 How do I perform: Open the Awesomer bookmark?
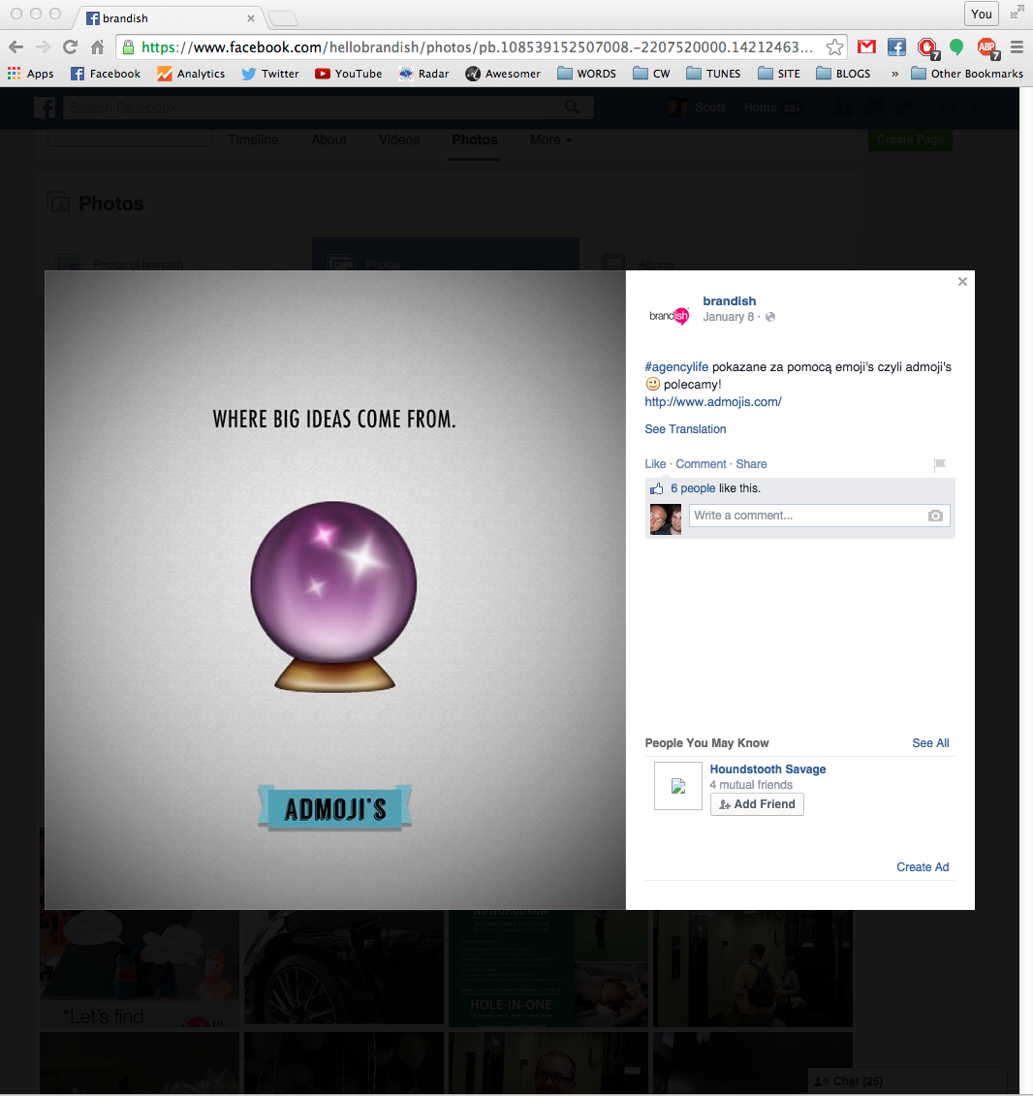503,74
